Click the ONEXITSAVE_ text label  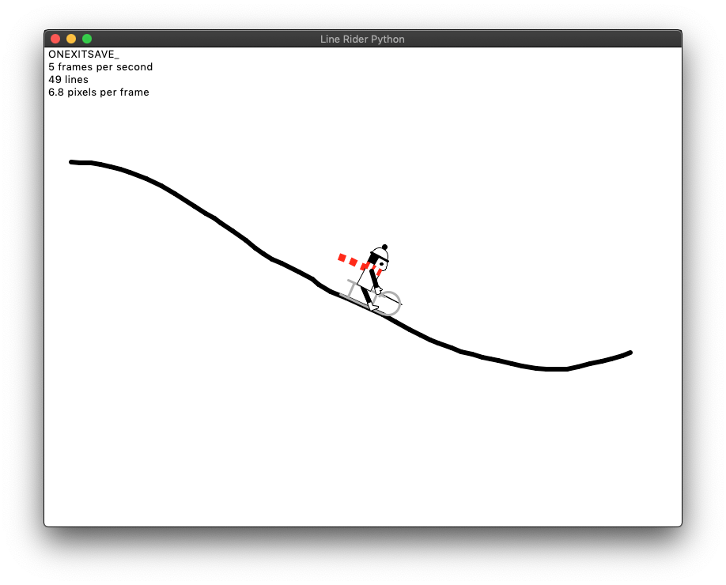pyautogui.click(x=84, y=54)
